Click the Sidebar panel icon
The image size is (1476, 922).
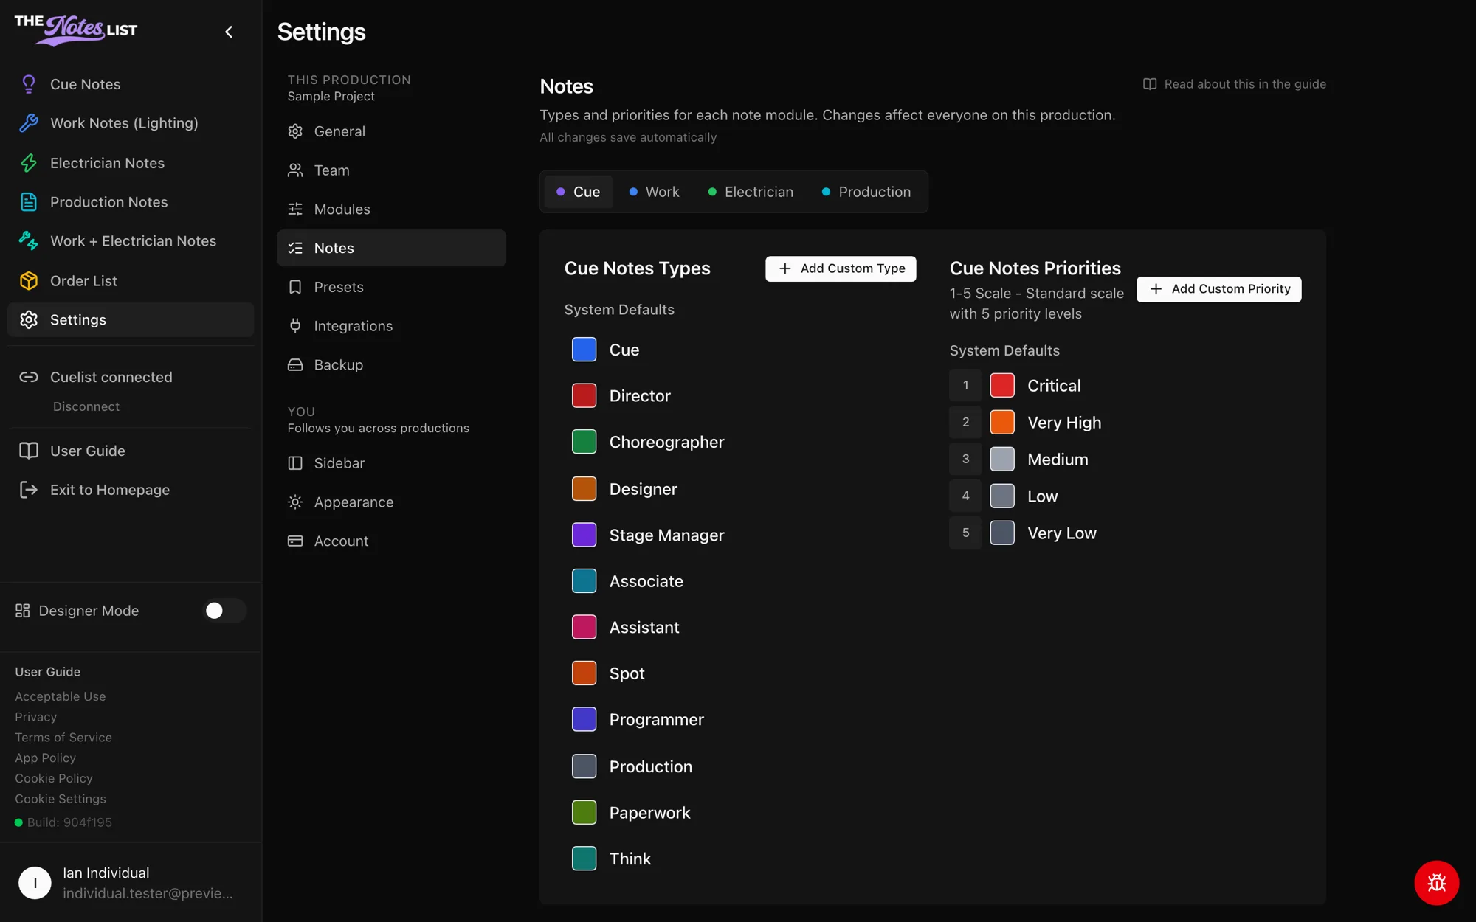(295, 463)
